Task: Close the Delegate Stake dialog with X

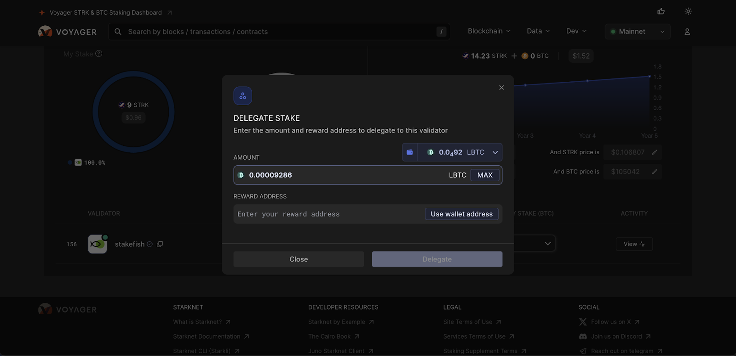Action: click(501, 88)
